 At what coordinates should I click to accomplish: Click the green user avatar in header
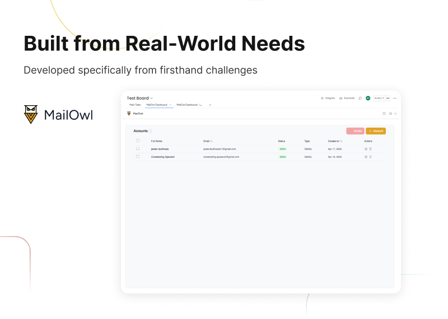[x=368, y=98]
